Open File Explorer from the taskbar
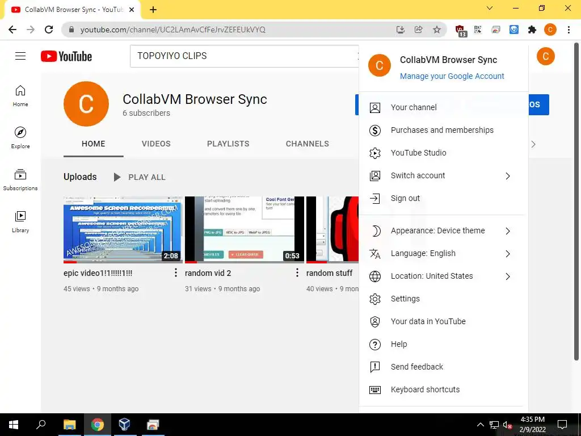This screenshot has width=581, height=436. click(70, 425)
